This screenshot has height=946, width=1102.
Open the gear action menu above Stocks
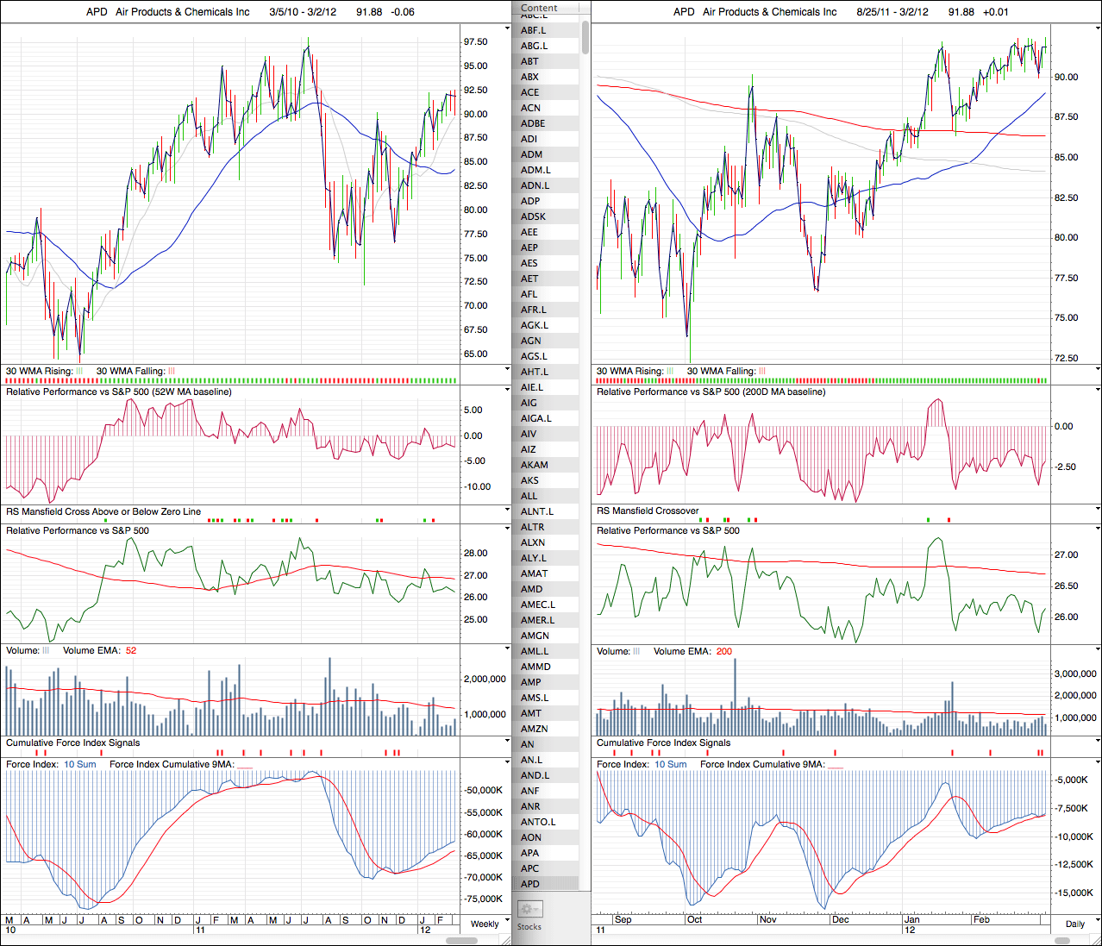[x=529, y=909]
